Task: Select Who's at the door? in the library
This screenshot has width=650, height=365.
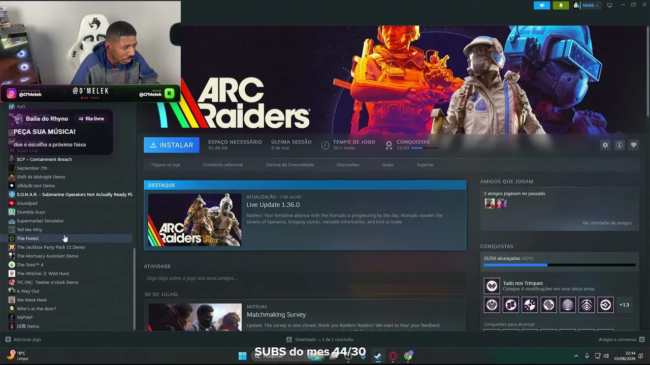Action: pos(37,309)
